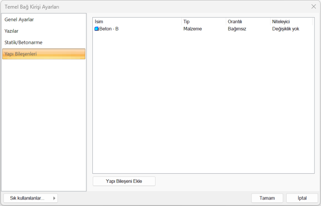
Task: Click the Bağımsız cell in Orantılı column
Action: pos(237,29)
